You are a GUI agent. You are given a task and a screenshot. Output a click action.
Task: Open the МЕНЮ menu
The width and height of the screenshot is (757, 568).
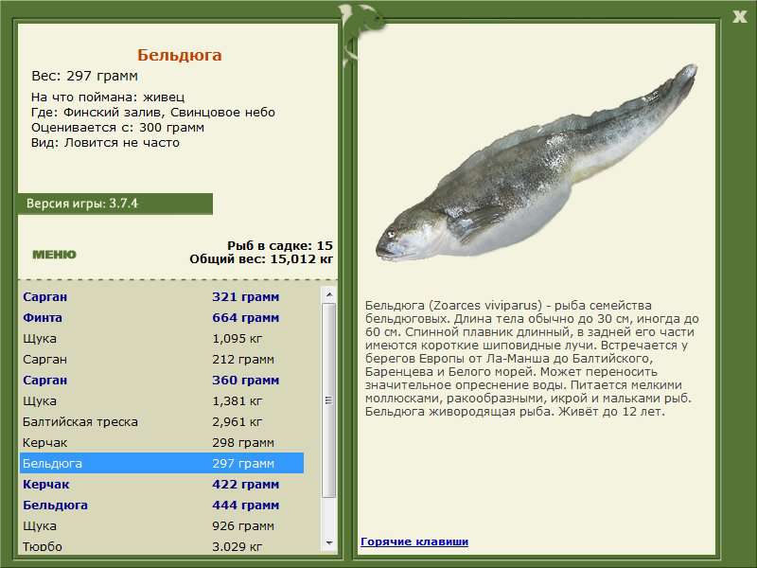coord(54,255)
